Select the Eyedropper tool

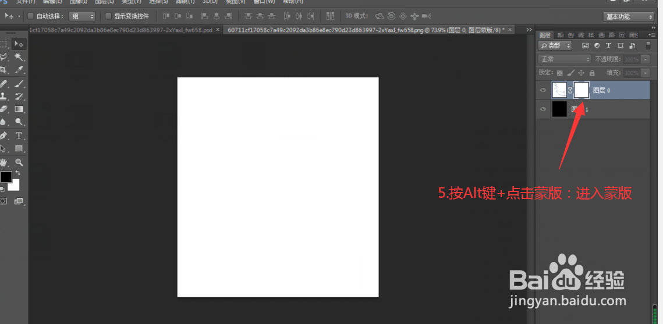click(x=19, y=70)
